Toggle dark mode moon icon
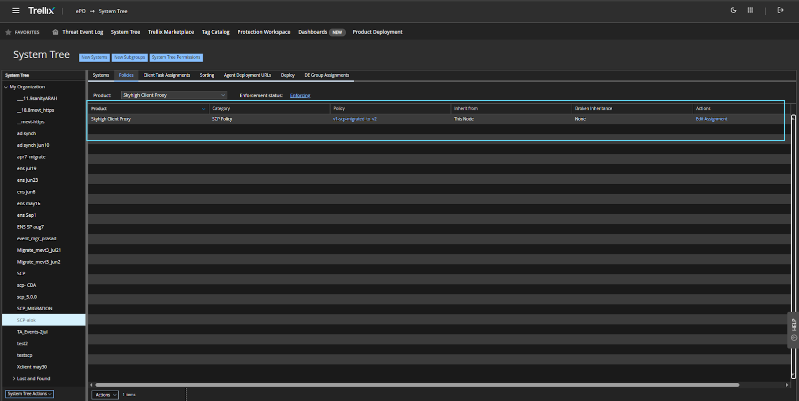The height and width of the screenshot is (401, 799). [734, 10]
